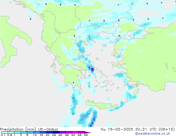Click the legend value '15'
Image resolution: width=176 pixels, height=136 pixels.
[x=41, y=135]
